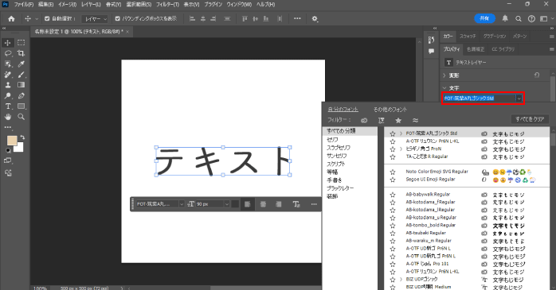This screenshot has height=290, width=556.
Task: Select the Gradient tool
Action: click(x=22, y=85)
